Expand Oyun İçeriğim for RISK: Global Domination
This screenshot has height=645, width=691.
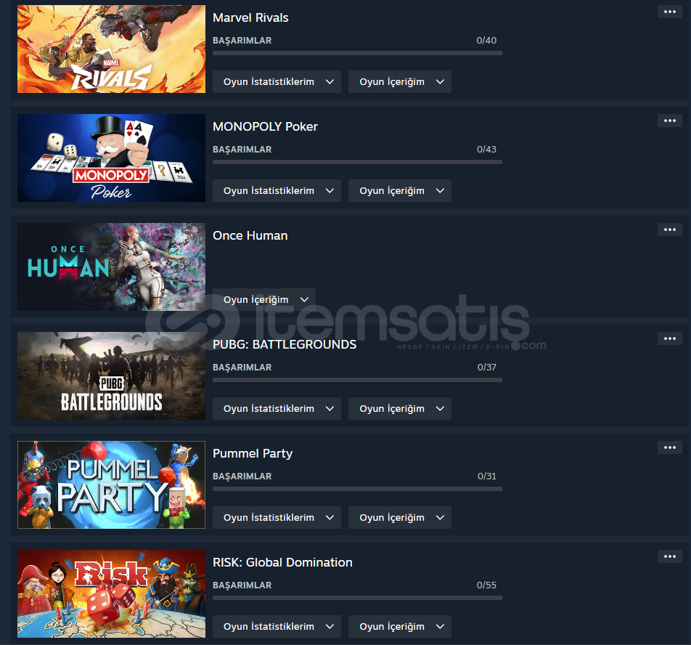coord(400,626)
